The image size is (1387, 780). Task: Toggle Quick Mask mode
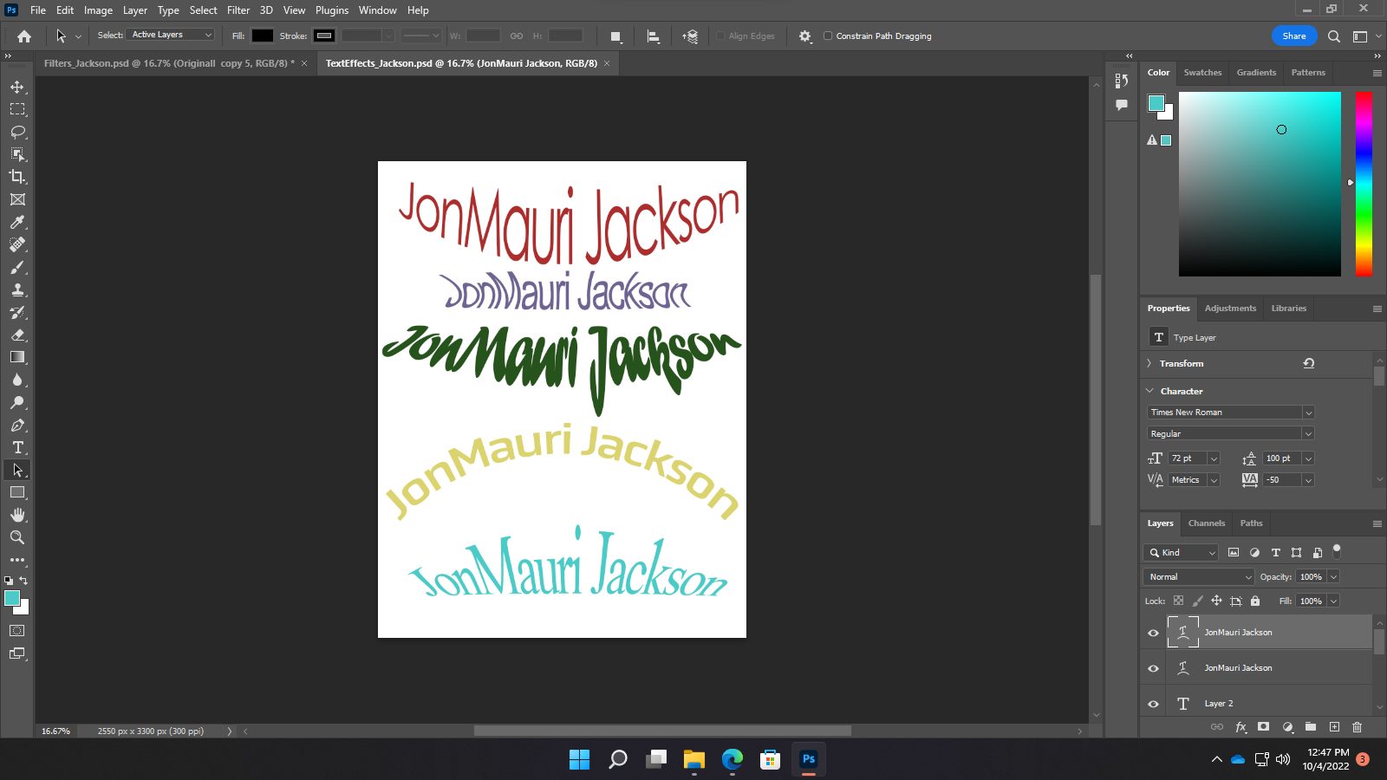click(17, 631)
